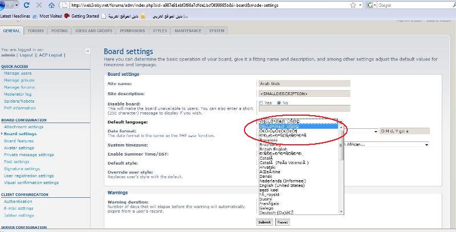The width and height of the screenshot is (456, 232).
Task: Open the Users and Groups tab
Action: (x=93, y=30)
